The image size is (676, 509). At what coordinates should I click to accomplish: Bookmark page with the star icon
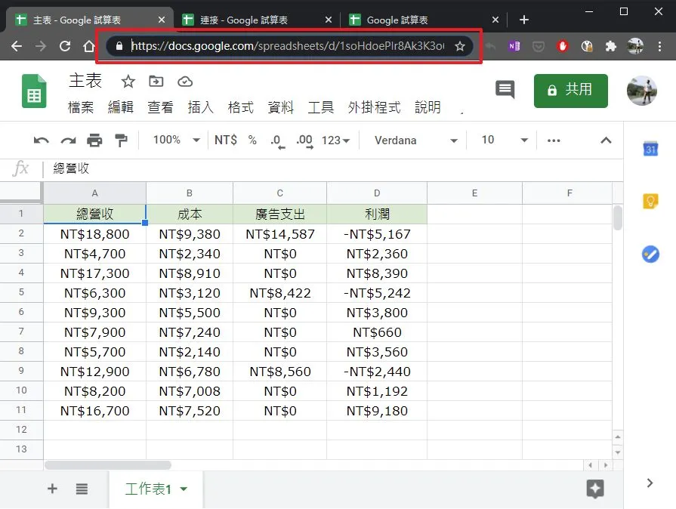click(x=459, y=46)
